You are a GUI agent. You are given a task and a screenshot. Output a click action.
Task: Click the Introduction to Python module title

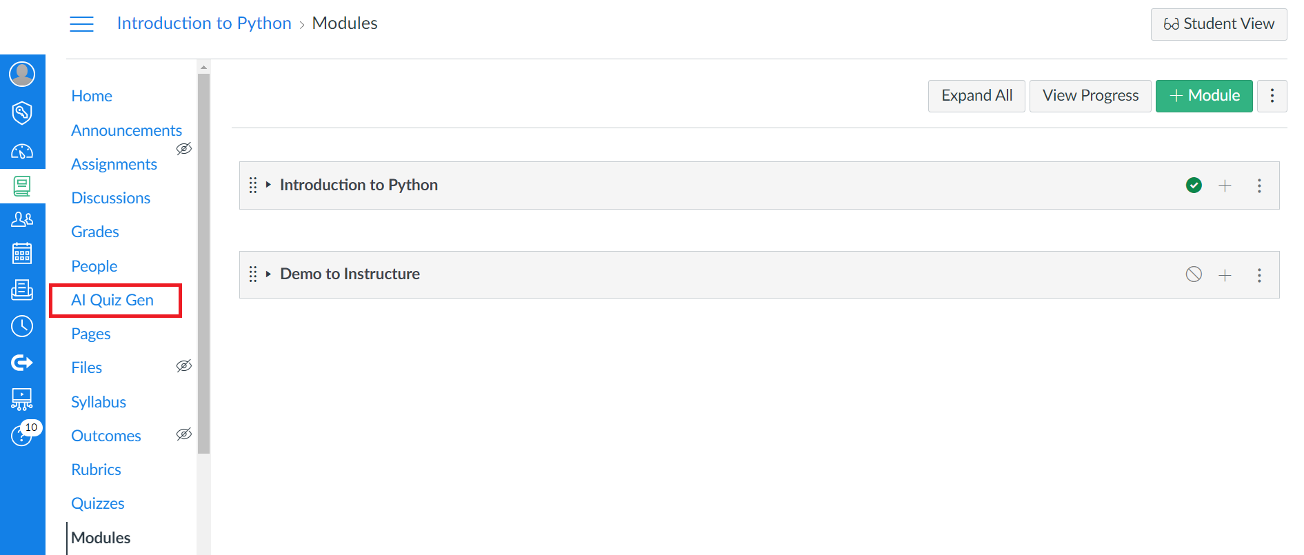point(359,185)
